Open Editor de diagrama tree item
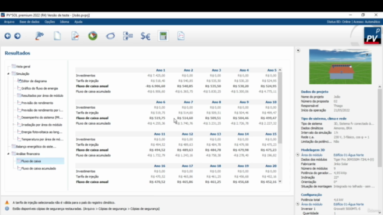 click(x=34, y=81)
